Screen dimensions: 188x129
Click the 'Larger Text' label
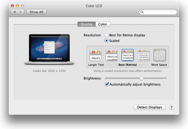pos(96,65)
